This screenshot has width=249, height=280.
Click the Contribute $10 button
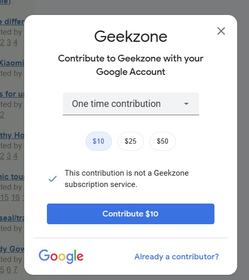[x=130, y=214]
